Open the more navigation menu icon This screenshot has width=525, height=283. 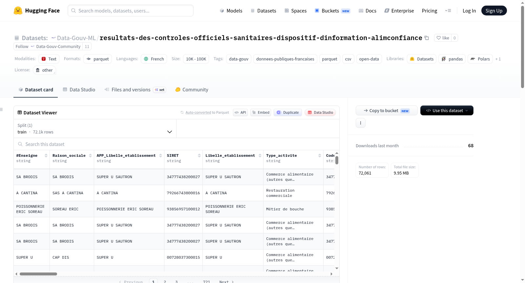(x=448, y=11)
